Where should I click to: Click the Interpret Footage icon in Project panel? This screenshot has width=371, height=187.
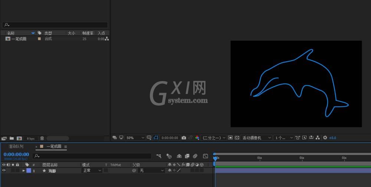(x=4, y=138)
